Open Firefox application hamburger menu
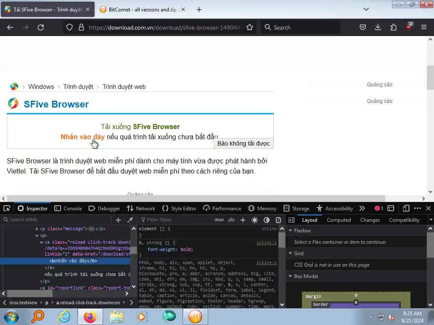Screen dimensions: 434x325 (x=424, y=28)
